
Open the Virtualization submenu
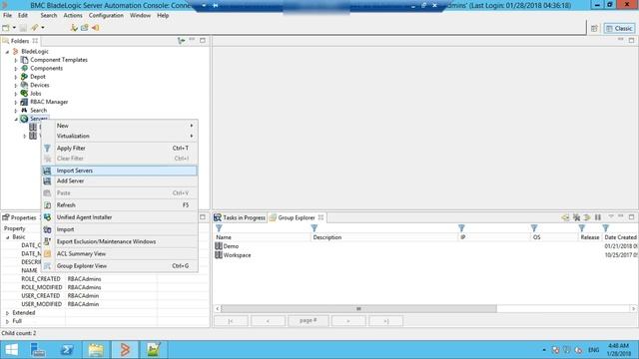tap(120, 136)
